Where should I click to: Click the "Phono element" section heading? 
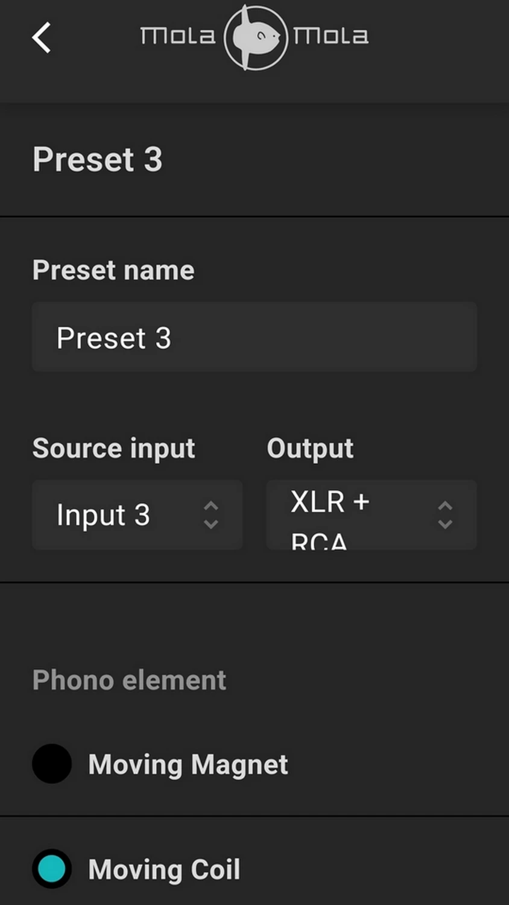click(x=129, y=680)
